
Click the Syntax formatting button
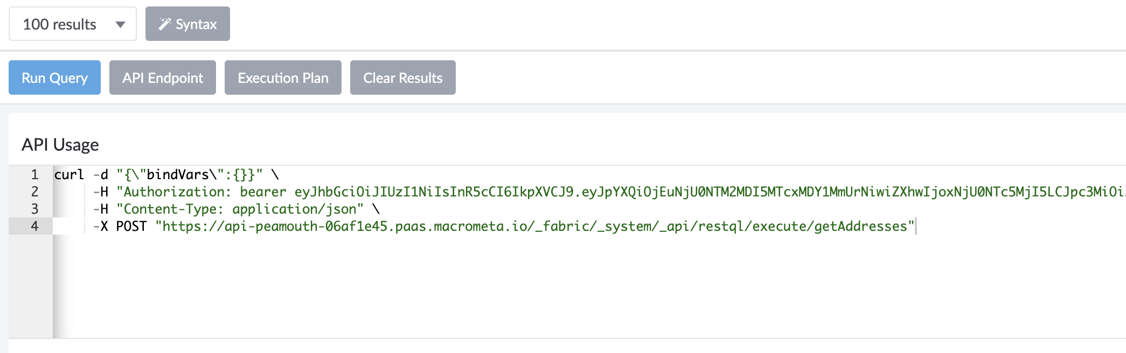pos(187,24)
